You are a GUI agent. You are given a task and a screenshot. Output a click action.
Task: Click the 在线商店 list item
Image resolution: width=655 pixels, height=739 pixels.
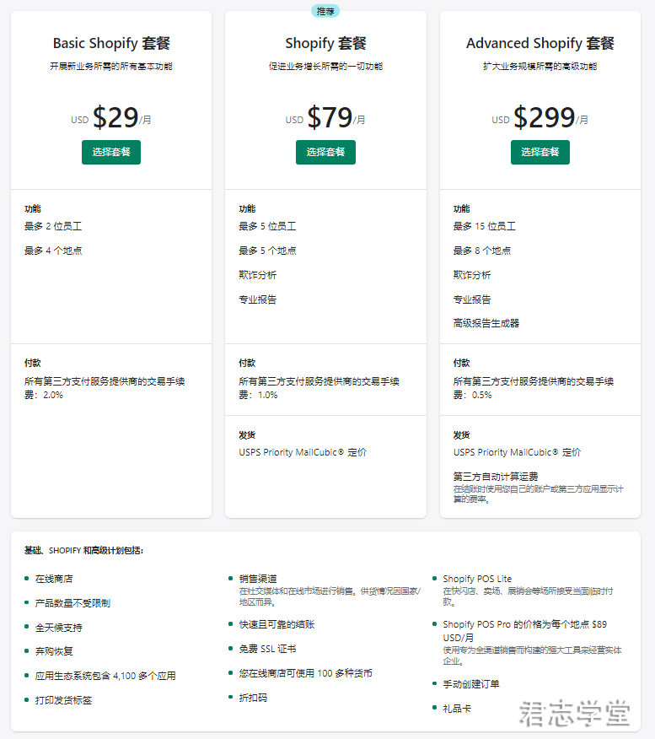point(54,579)
